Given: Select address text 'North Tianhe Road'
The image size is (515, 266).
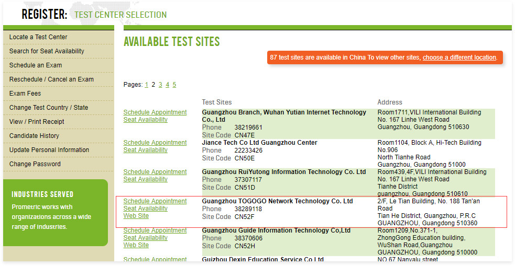Looking at the screenshot, I should tap(403, 157).
